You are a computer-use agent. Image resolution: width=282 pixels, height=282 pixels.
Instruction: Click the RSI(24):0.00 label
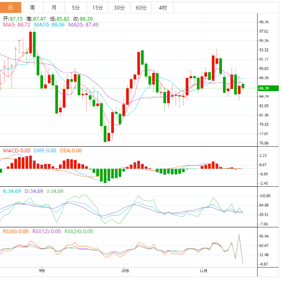79,231
